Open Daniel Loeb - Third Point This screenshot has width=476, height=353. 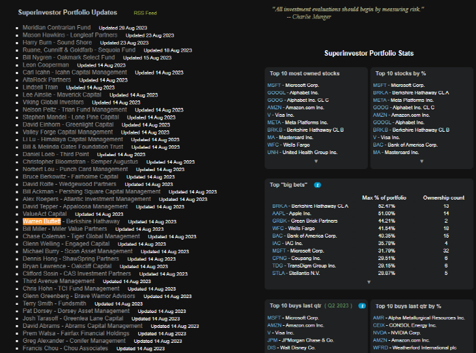[56, 154]
